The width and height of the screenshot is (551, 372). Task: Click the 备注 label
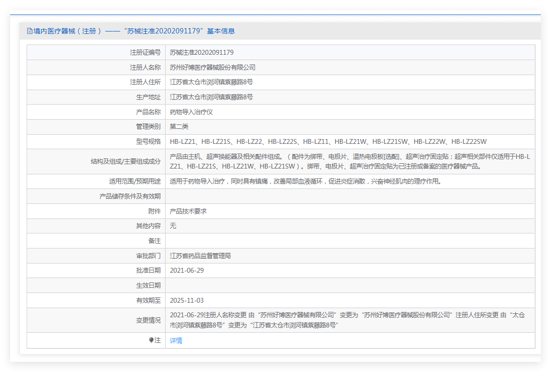[x=154, y=241]
